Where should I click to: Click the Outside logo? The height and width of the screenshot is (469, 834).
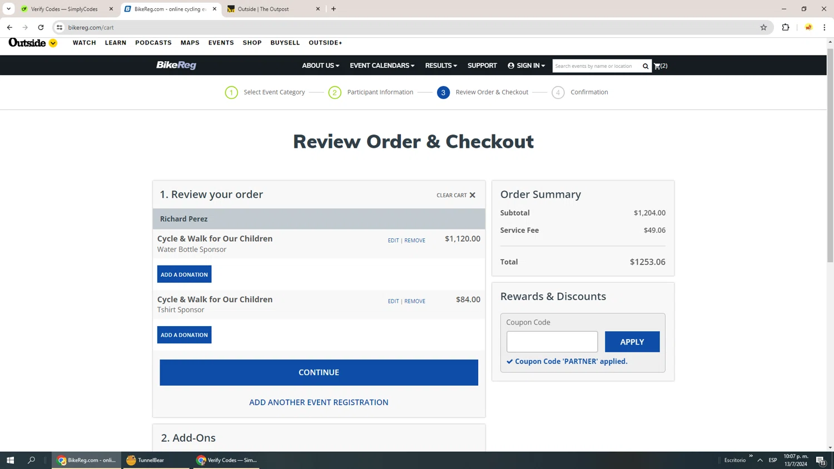(x=27, y=43)
